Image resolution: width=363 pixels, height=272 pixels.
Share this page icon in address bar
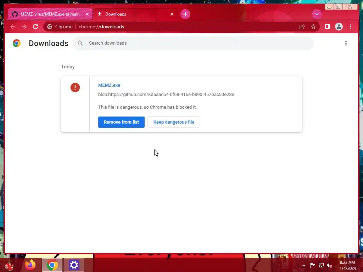click(x=302, y=27)
